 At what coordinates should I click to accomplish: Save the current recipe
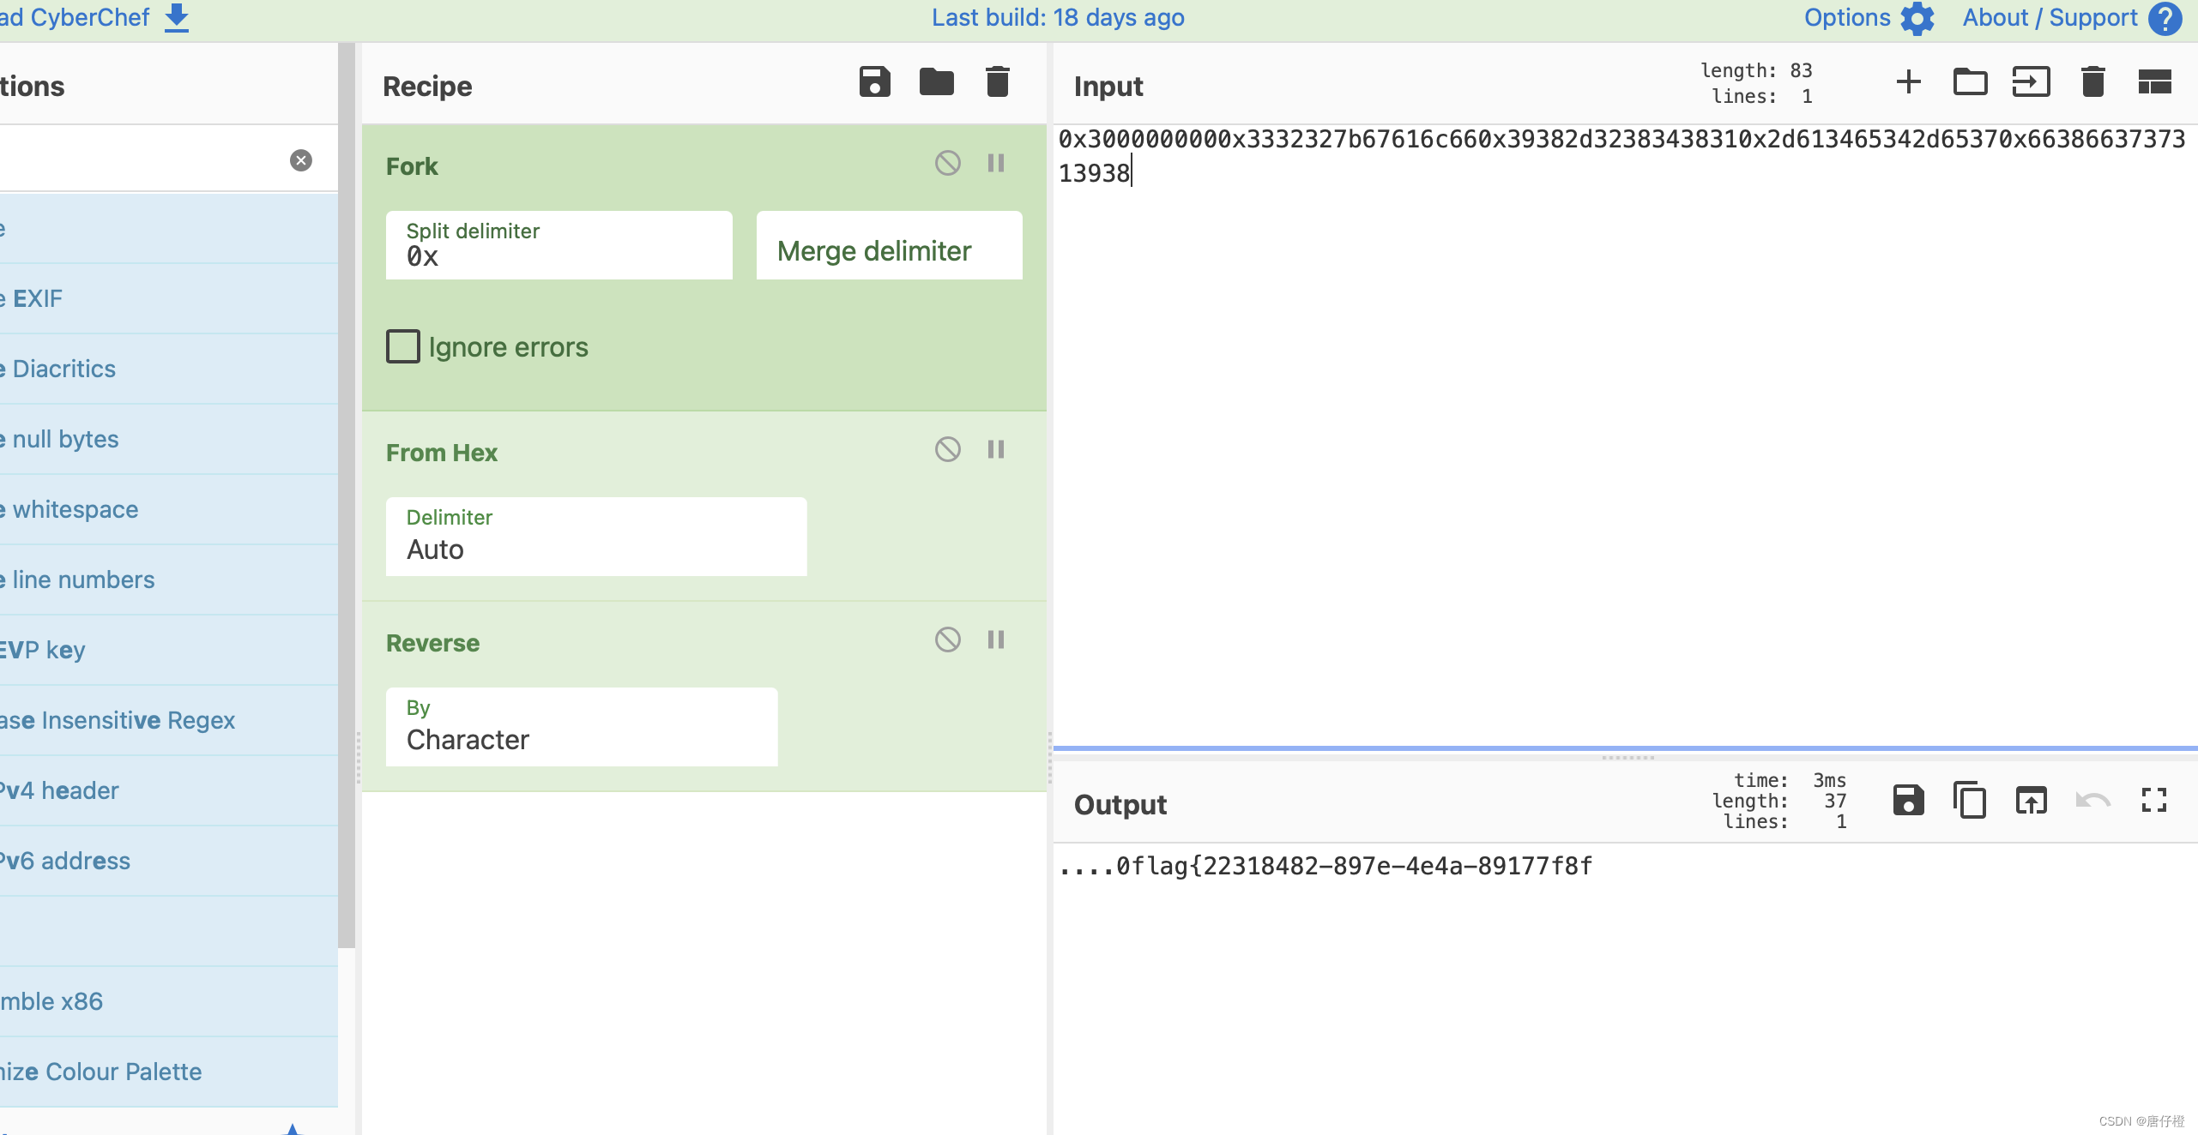click(874, 82)
